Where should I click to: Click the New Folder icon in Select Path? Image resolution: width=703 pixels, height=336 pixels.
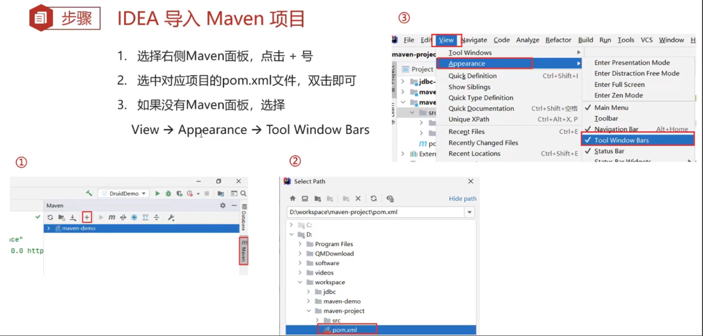click(345, 198)
